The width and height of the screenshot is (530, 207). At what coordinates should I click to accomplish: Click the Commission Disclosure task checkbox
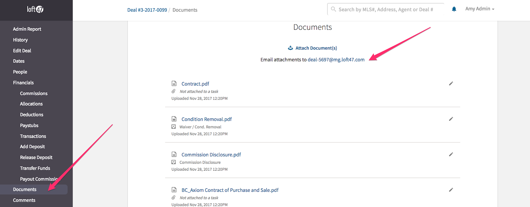tap(174, 162)
